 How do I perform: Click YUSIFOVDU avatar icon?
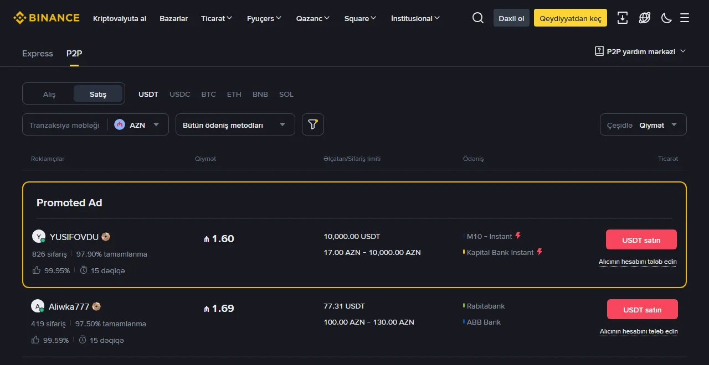(x=38, y=237)
